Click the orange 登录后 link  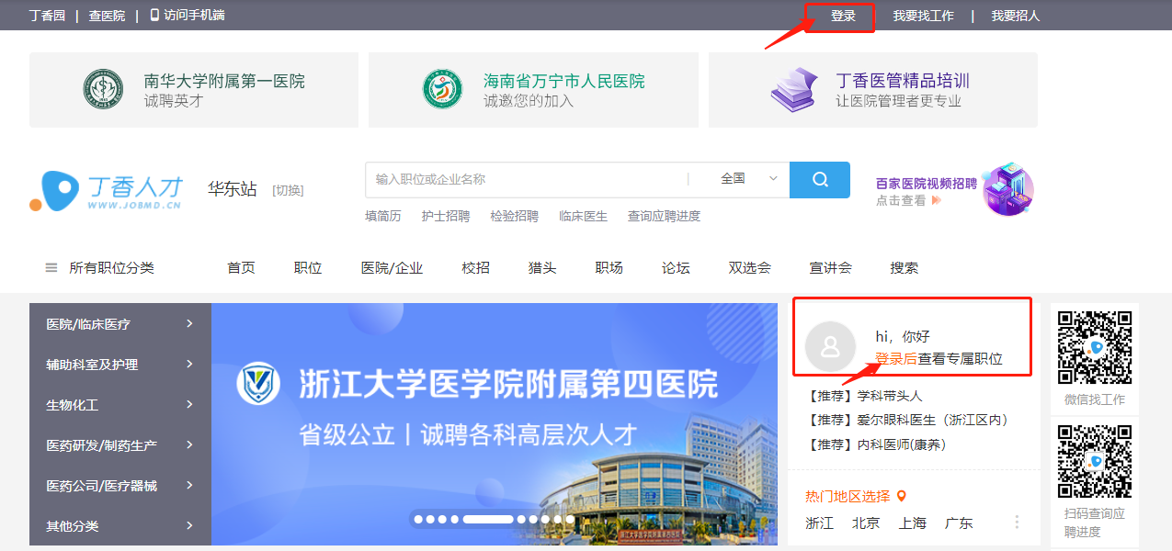[896, 359]
